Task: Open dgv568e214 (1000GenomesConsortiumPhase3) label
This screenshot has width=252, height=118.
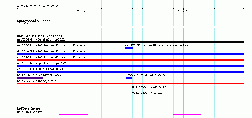Action: click(51, 51)
